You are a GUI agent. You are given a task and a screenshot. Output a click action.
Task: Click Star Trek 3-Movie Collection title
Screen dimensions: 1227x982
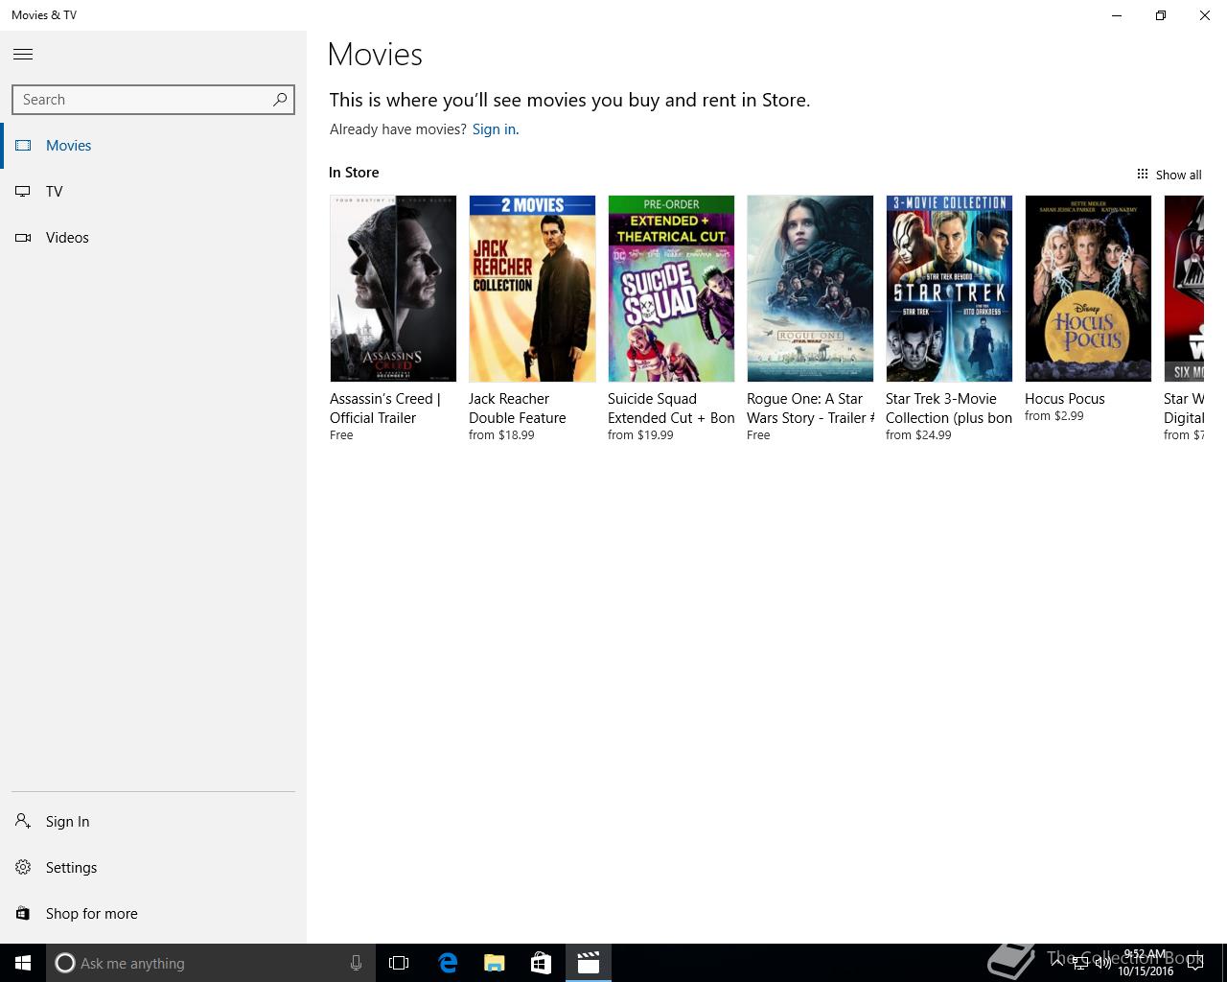point(949,409)
